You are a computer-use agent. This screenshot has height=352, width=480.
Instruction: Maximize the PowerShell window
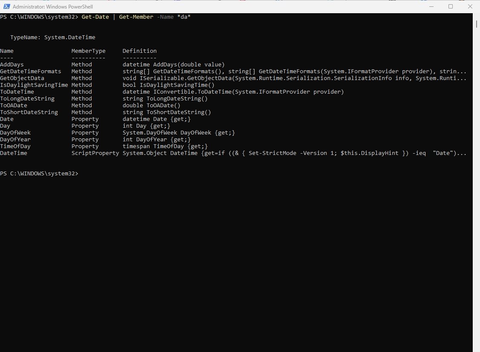click(451, 6)
